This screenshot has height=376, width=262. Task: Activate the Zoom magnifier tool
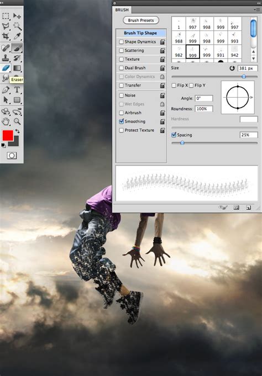[17, 121]
